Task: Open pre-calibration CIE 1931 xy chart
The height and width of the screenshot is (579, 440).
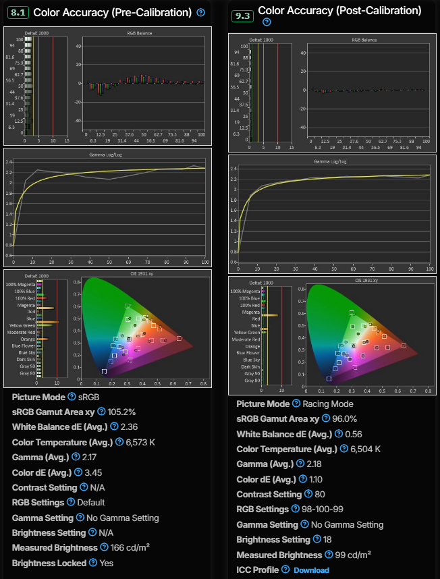Action: coord(107,329)
